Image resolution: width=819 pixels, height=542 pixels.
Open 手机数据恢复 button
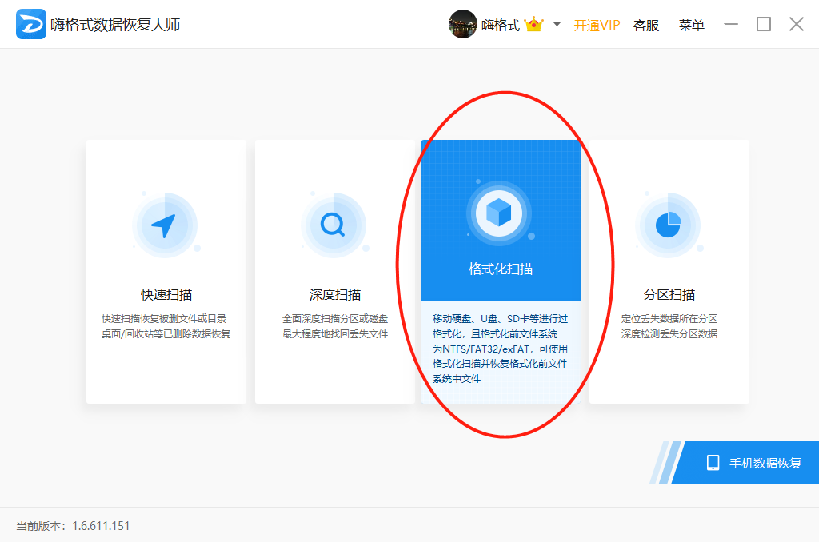pyautogui.click(x=745, y=463)
